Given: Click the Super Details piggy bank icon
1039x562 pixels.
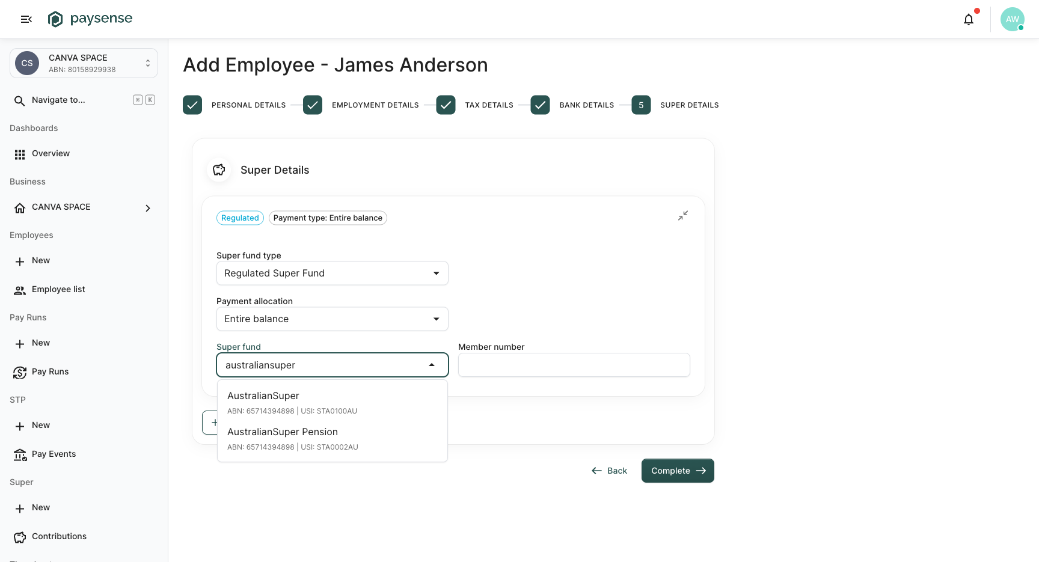Looking at the screenshot, I should click(219, 170).
